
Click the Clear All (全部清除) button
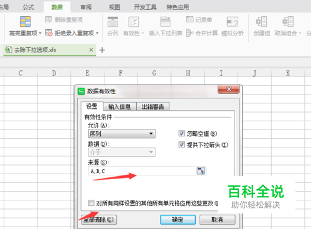click(x=99, y=220)
